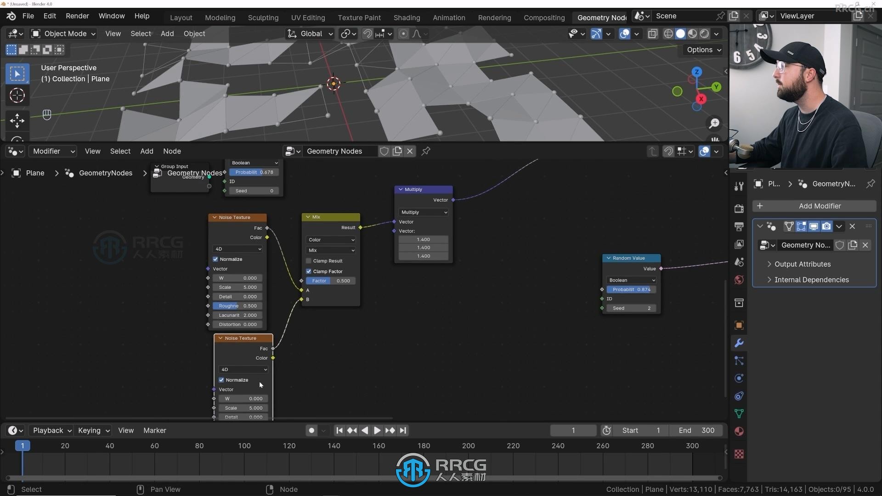This screenshot has height=496, width=882.
Task: Open the File menu
Action: point(28,16)
